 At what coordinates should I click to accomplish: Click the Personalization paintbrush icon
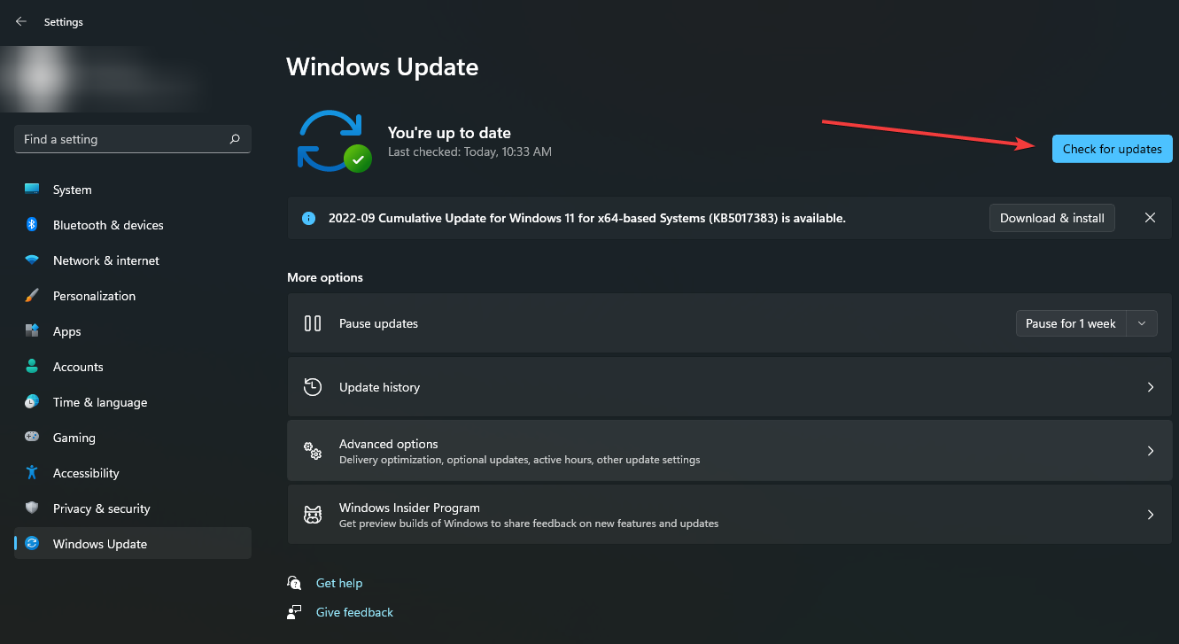click(x=32, y=296)
